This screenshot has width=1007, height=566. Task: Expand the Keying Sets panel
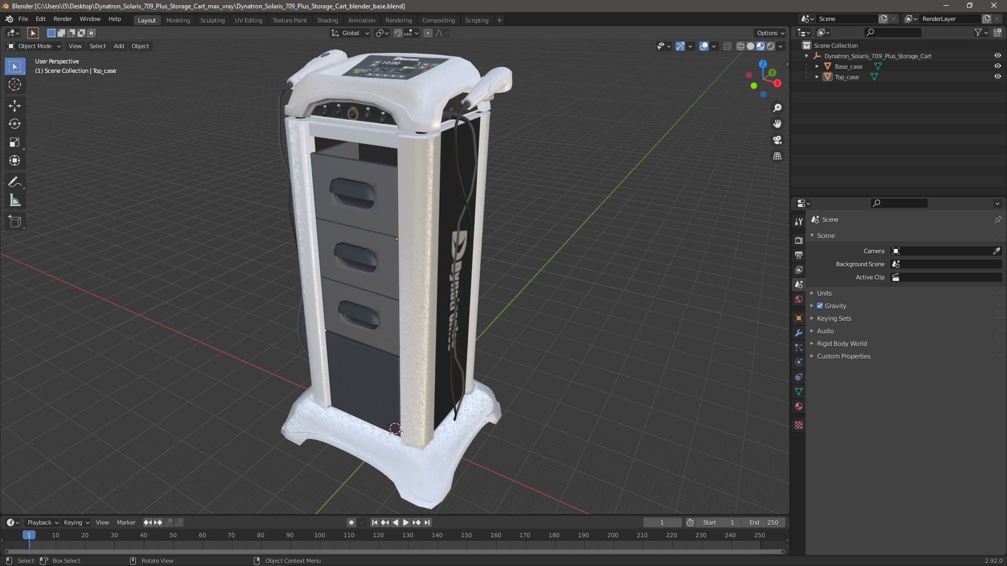click(834, 319)
